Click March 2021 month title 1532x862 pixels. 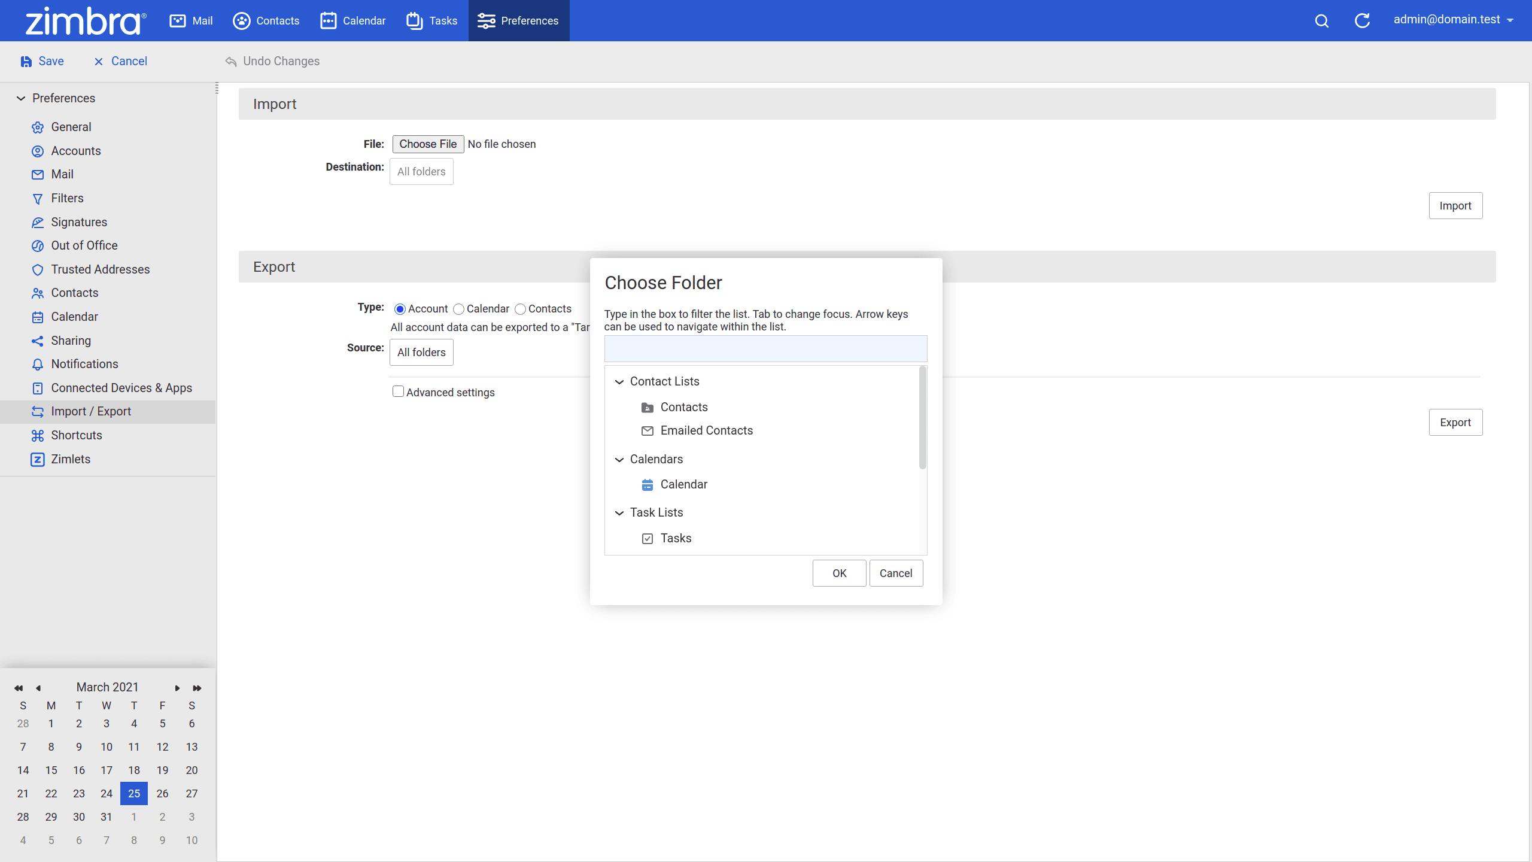[108, 687]
